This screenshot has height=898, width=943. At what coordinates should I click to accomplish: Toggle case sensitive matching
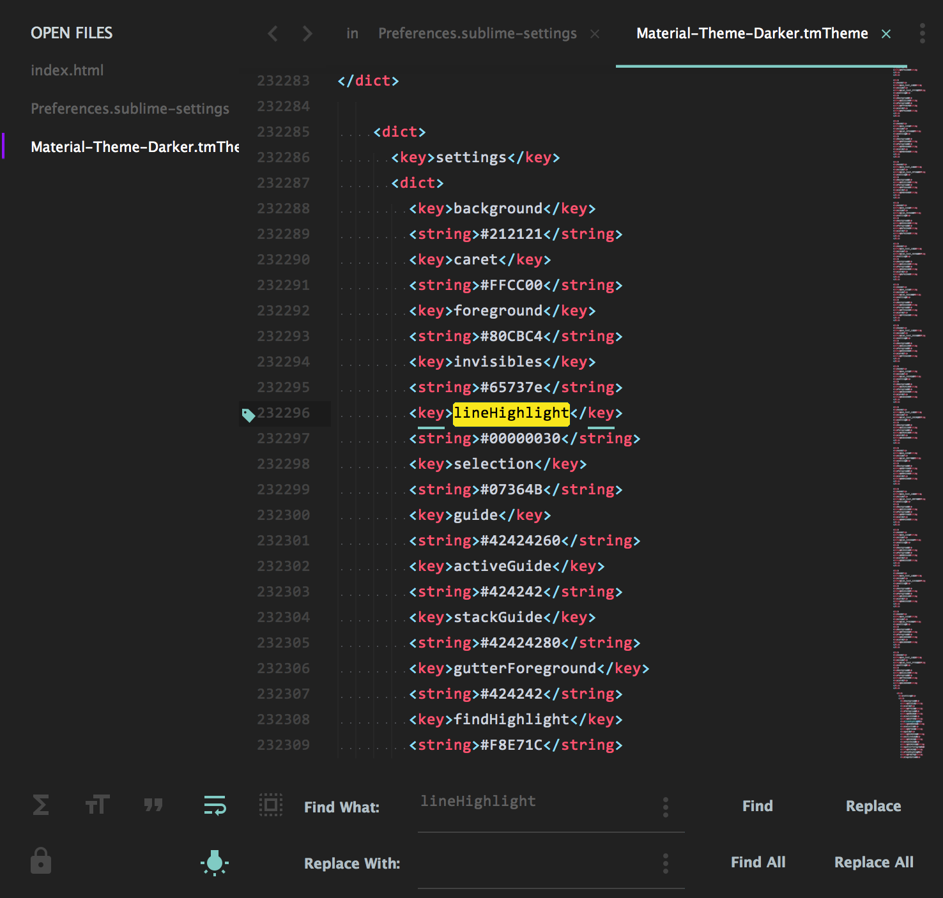(x=97, y=806)
